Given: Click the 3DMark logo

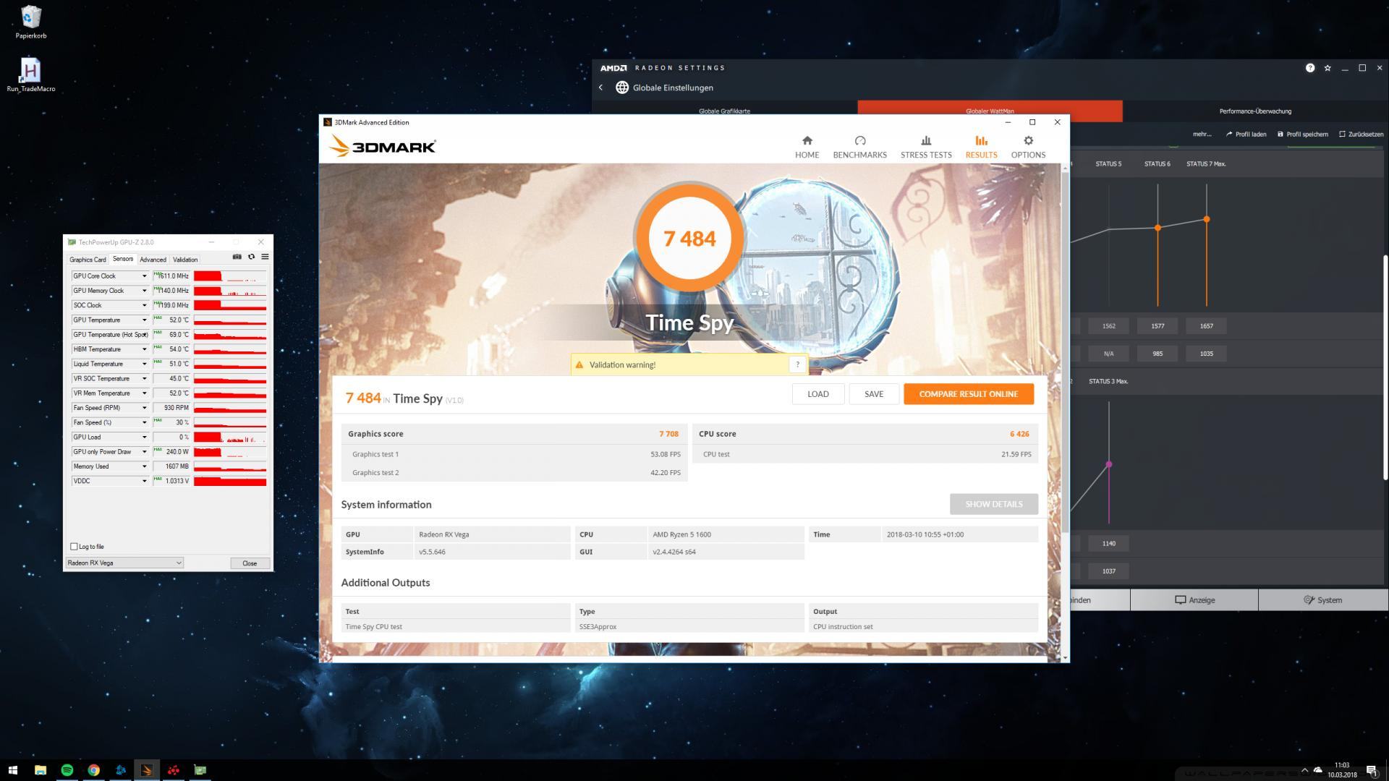Looking at the screenshot, I should pos(382,147).
